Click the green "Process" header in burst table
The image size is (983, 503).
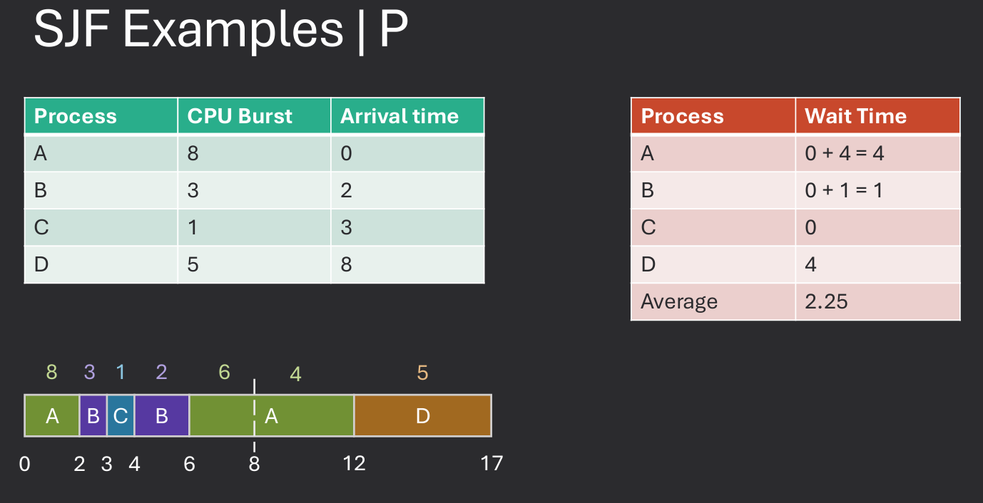tap(76, 116)
